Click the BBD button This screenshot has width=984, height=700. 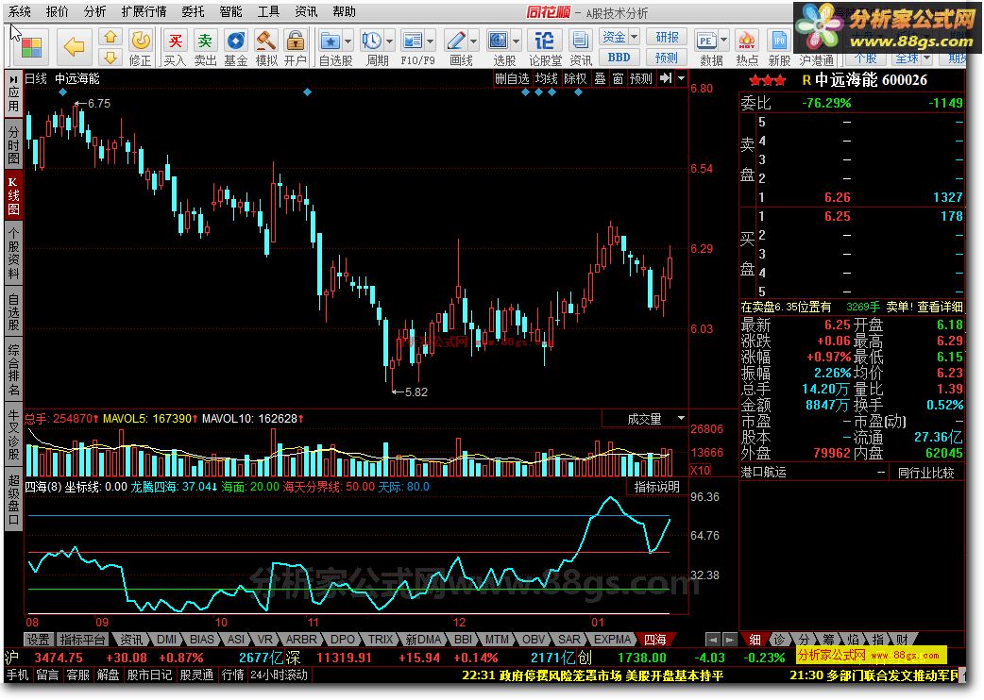tap(619, 57)
